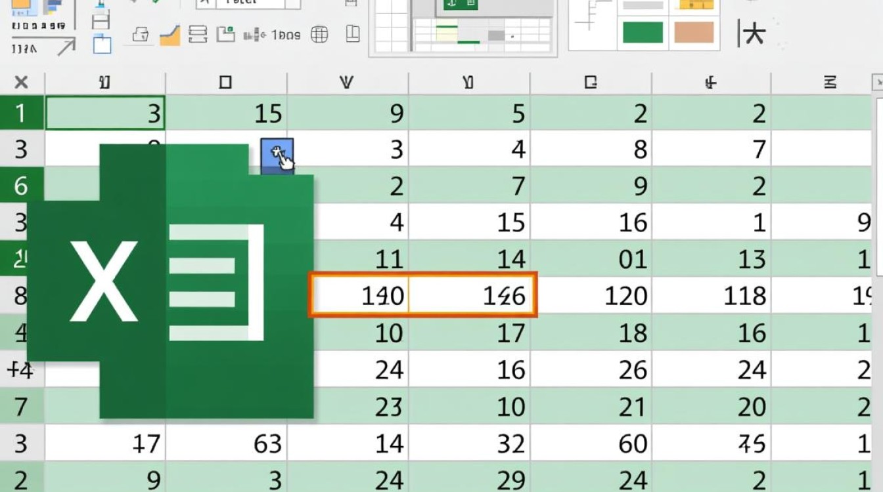Screen dimensions: 883x492
Task: Click the orange area chart icon
Action: point(170,35)
